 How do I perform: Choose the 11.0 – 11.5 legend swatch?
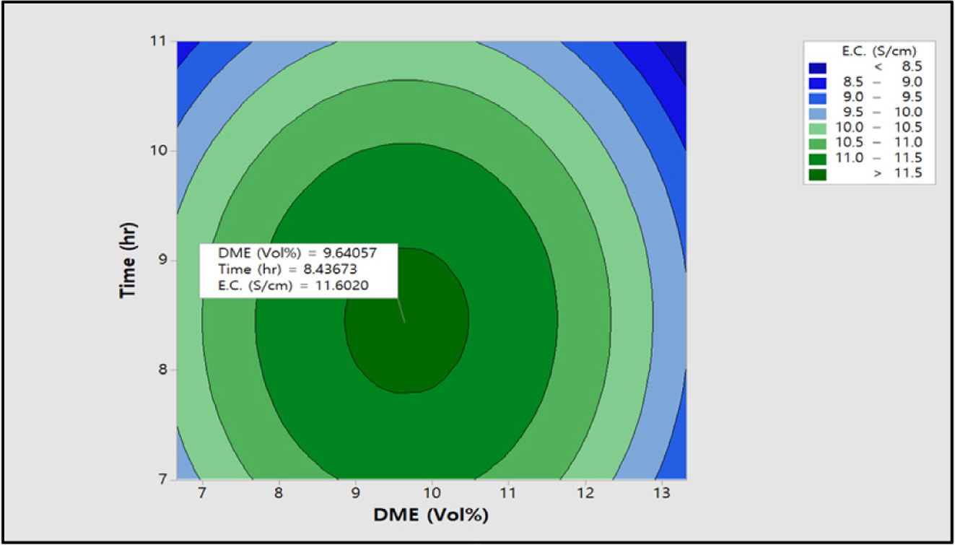click(819, 158)
